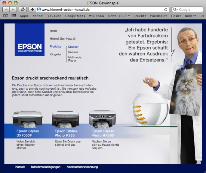Open the Epson Stylus Photo RX560 title link
This screenshot has height=173, width=206.
coord(103,133)
